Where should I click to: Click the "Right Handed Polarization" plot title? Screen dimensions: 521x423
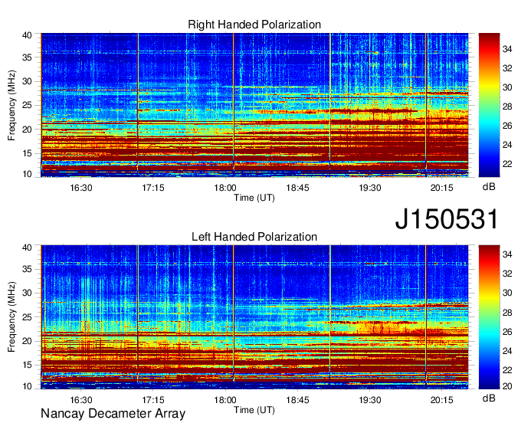tap(254, 25)
